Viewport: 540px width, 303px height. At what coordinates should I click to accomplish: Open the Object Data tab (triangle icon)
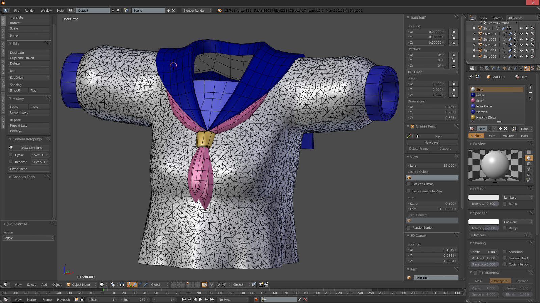pyautogui.click(x=521, y=68)
